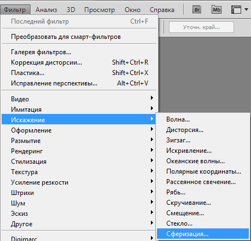
Task: Click the view extras filmstrip icon
Action: point(236,9)
